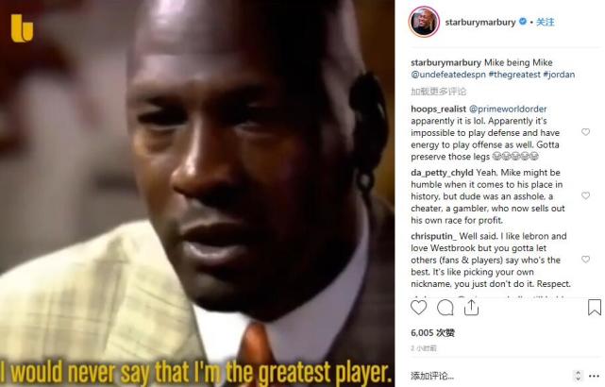Click the stepper arrows beside comment box
The image size is (605, 387).
(578, 376)
